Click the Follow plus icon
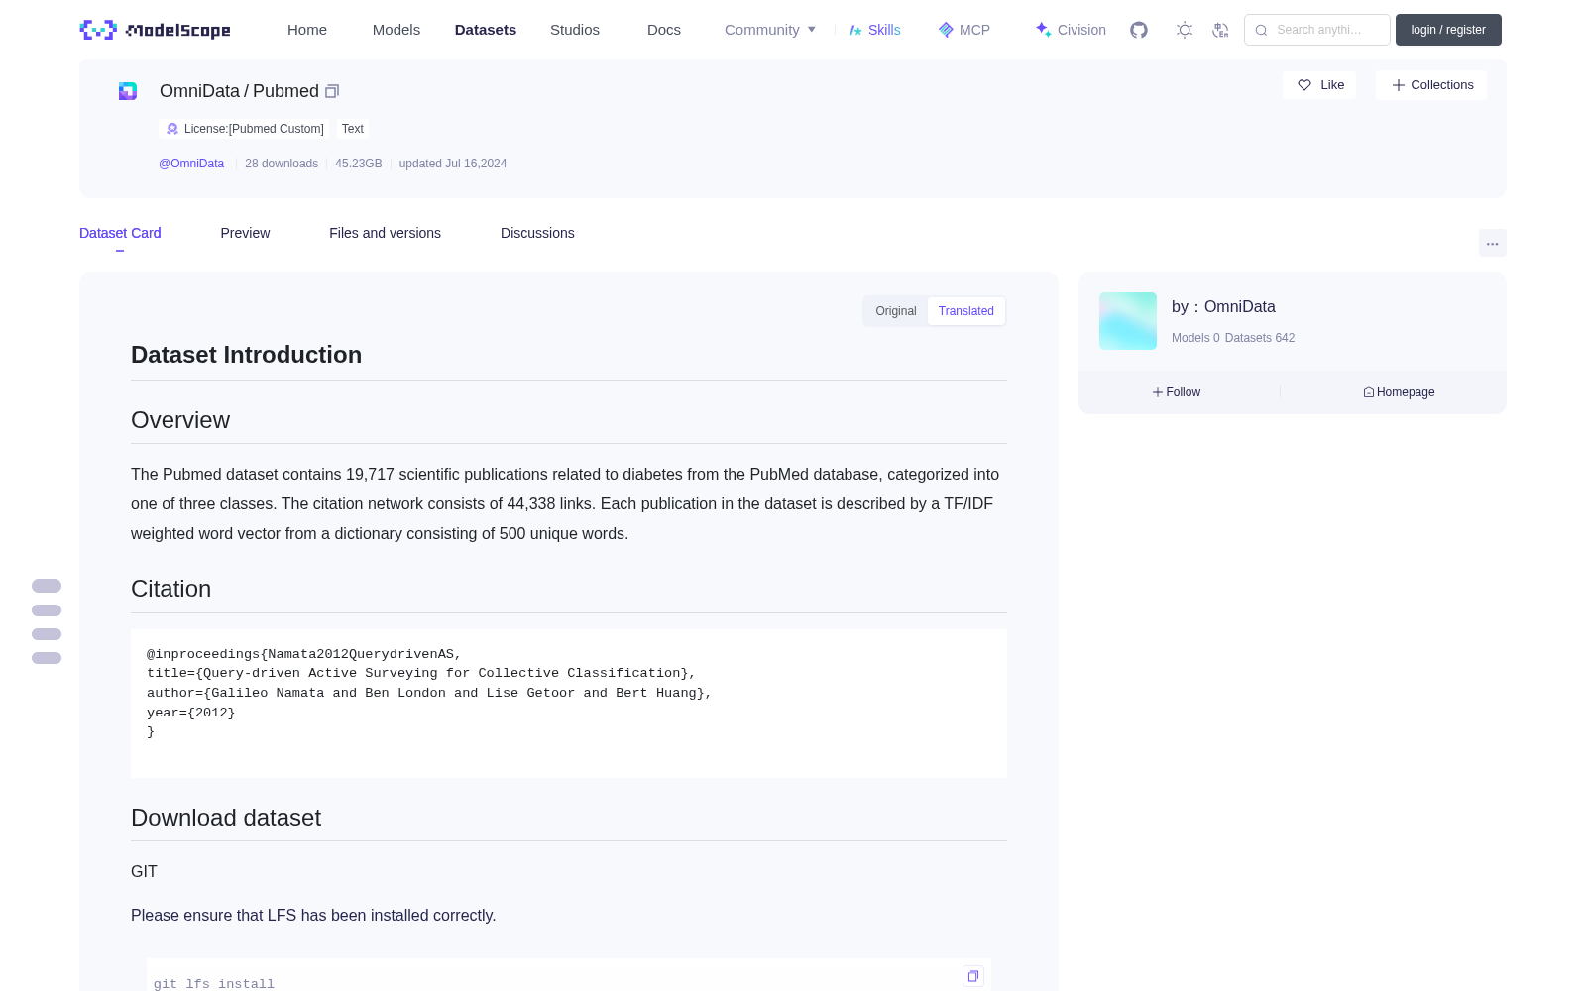Screen dimensions: 1586x991 (1158, 392)
